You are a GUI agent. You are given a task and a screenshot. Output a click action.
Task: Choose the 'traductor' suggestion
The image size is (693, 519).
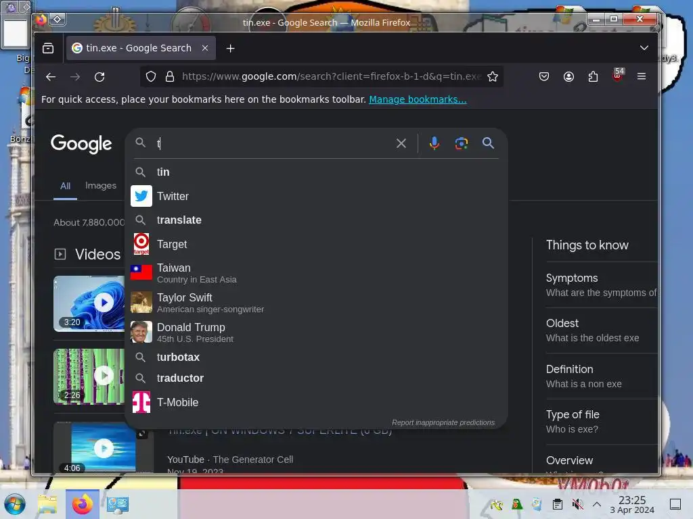coord(316,378)
